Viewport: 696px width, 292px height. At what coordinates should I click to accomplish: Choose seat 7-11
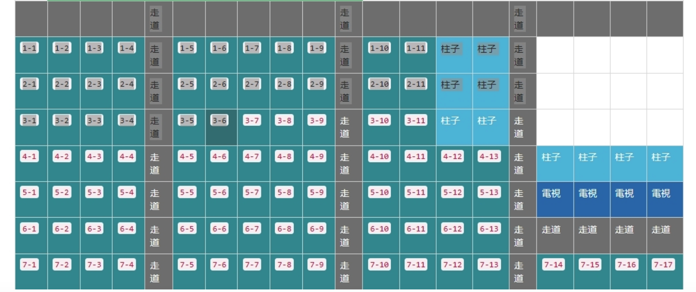(416, 265)
